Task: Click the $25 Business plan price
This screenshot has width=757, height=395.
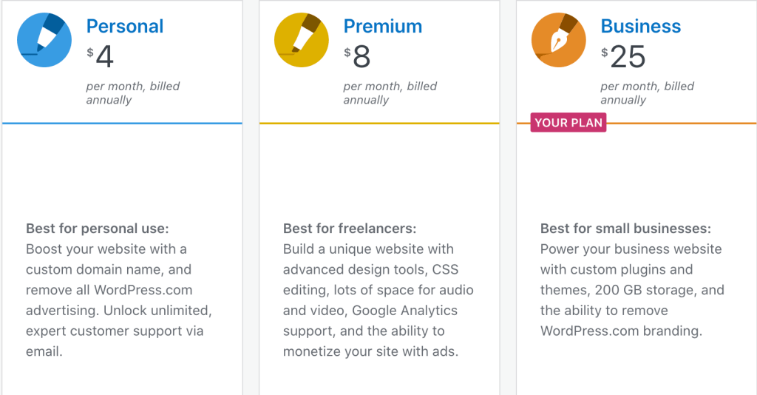Action: [624, 57]
